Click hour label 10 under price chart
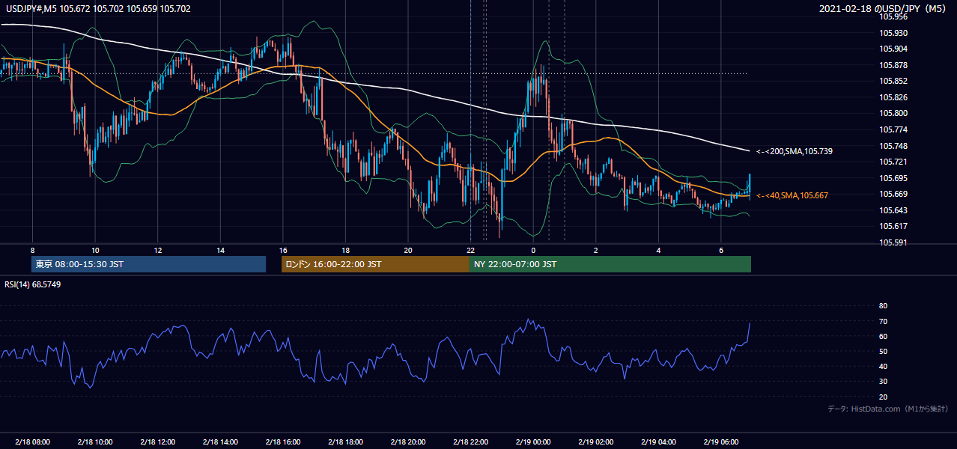957x449 pixels. 95,250
